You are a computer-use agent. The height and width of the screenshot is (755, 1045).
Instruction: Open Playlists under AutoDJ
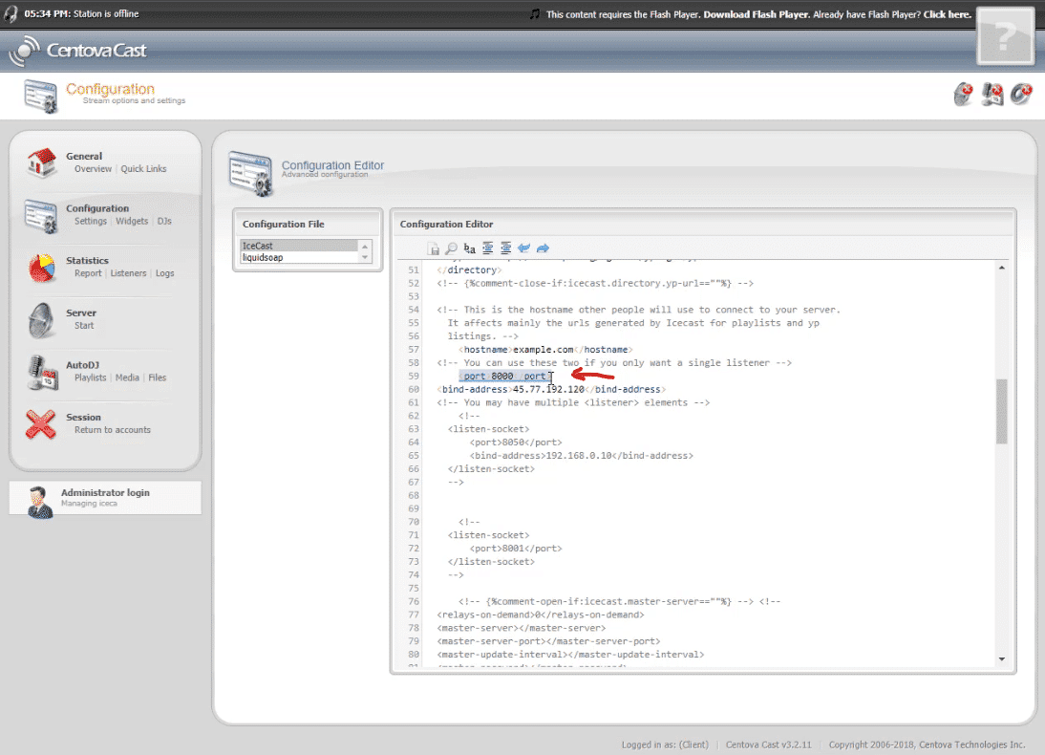[x=91, y=377]
